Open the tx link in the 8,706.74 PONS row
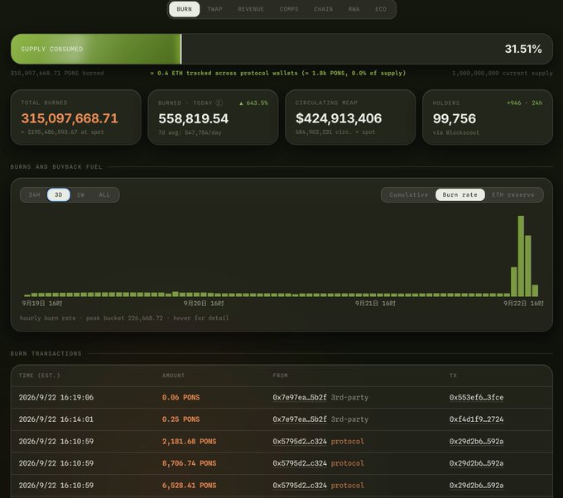563x498 pixels. click(476, 463)
